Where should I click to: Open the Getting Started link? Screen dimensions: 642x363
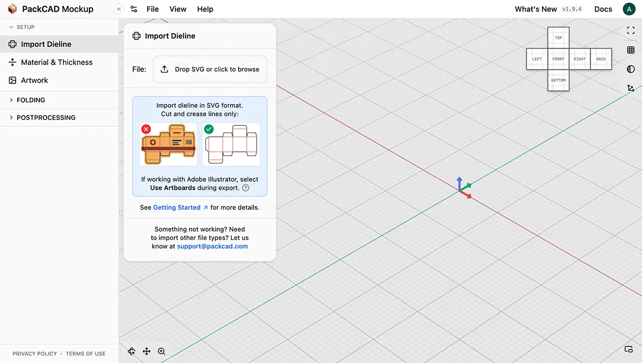pyautogui.click(x=180, y=207)
